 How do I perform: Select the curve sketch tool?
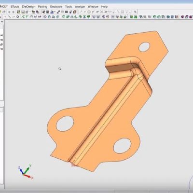tap(14, 17)
